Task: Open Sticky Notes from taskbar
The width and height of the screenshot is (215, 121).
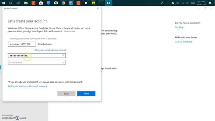Action: pos(93,3)
